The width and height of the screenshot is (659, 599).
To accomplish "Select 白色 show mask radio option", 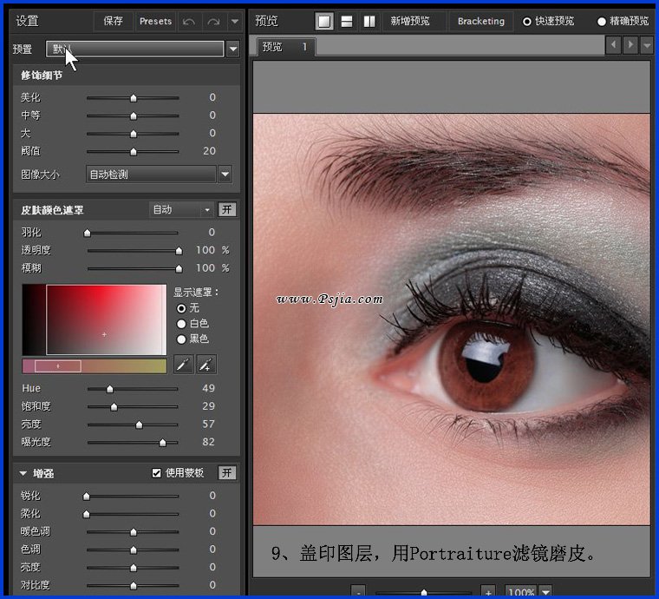I will [181, 324].
